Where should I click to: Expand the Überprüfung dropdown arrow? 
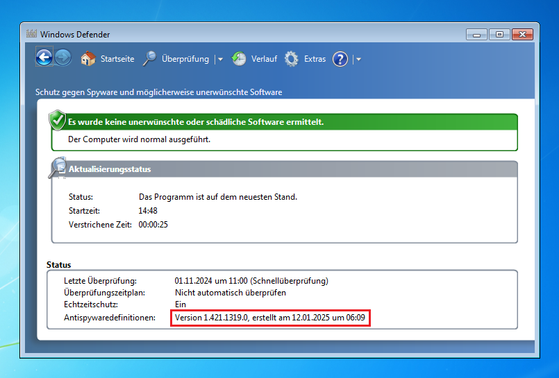(220, 60)
